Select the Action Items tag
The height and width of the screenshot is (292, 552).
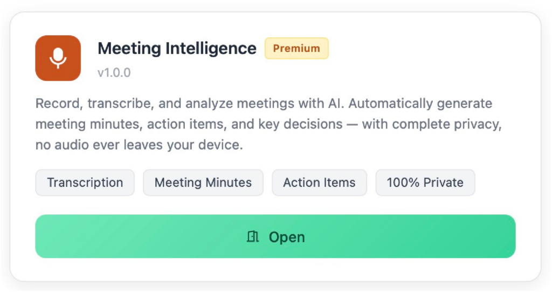point(319,182)
